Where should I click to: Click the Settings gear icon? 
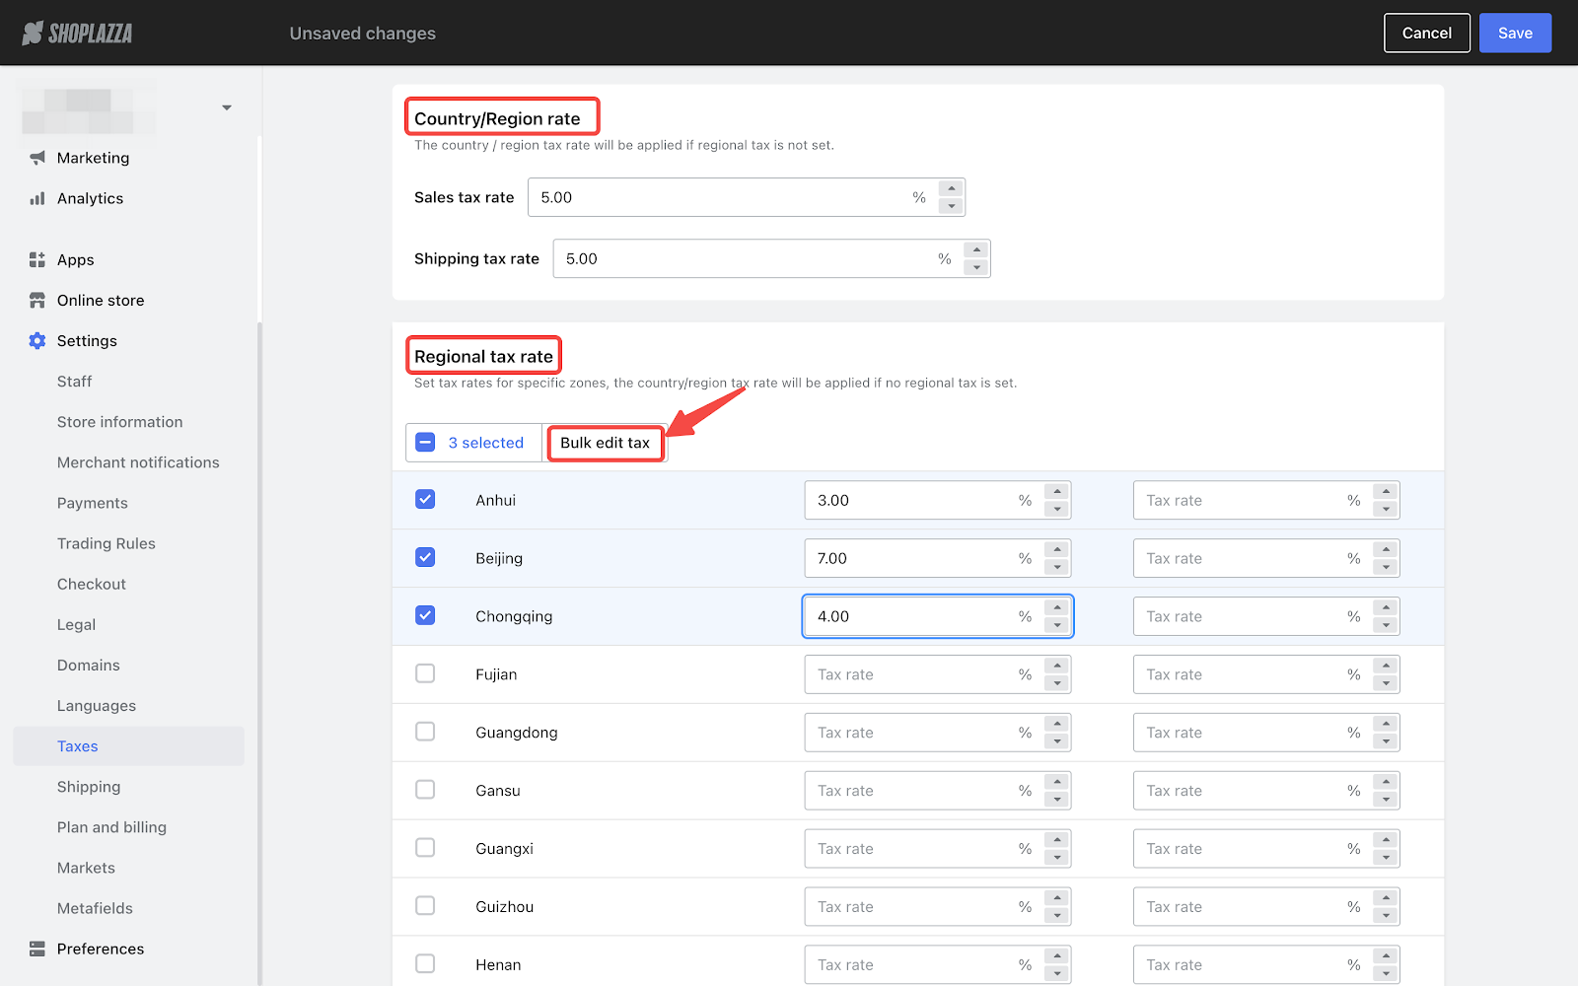pyautogui.click(x=37, y=340)
